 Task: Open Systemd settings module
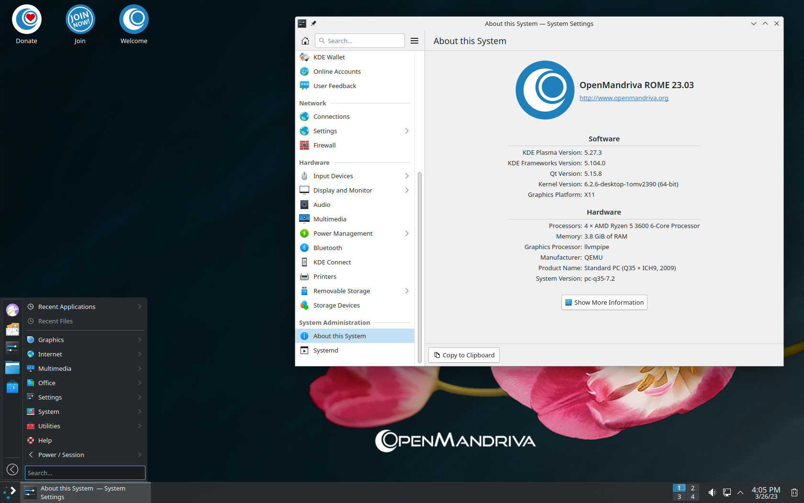[355, 350]
